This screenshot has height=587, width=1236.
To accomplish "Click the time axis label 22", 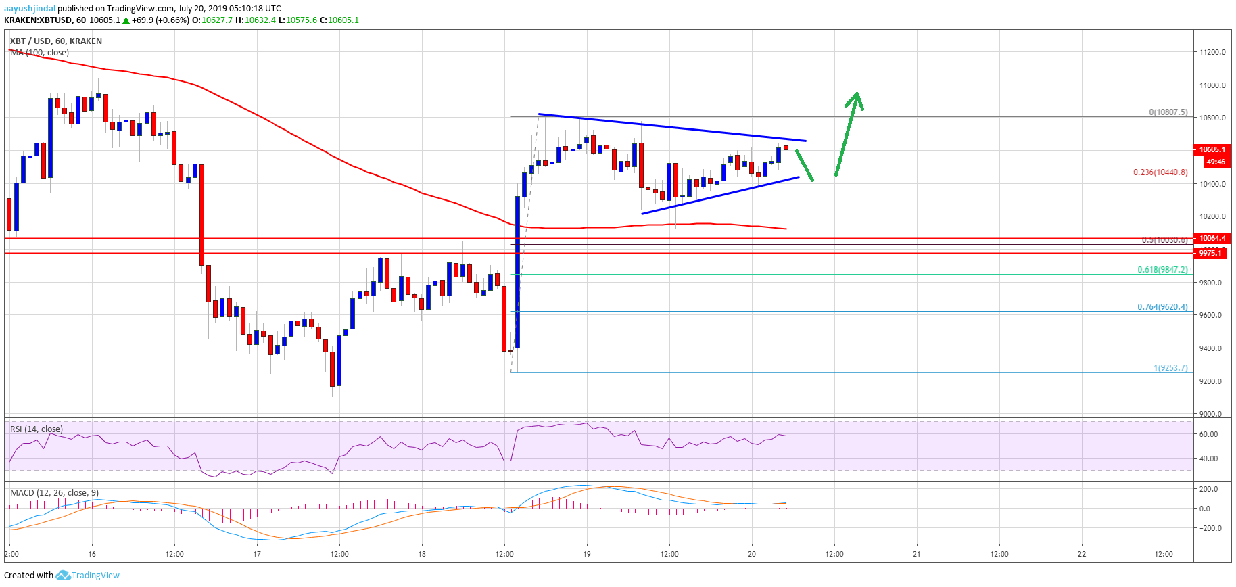I will tap(1082, 554).
